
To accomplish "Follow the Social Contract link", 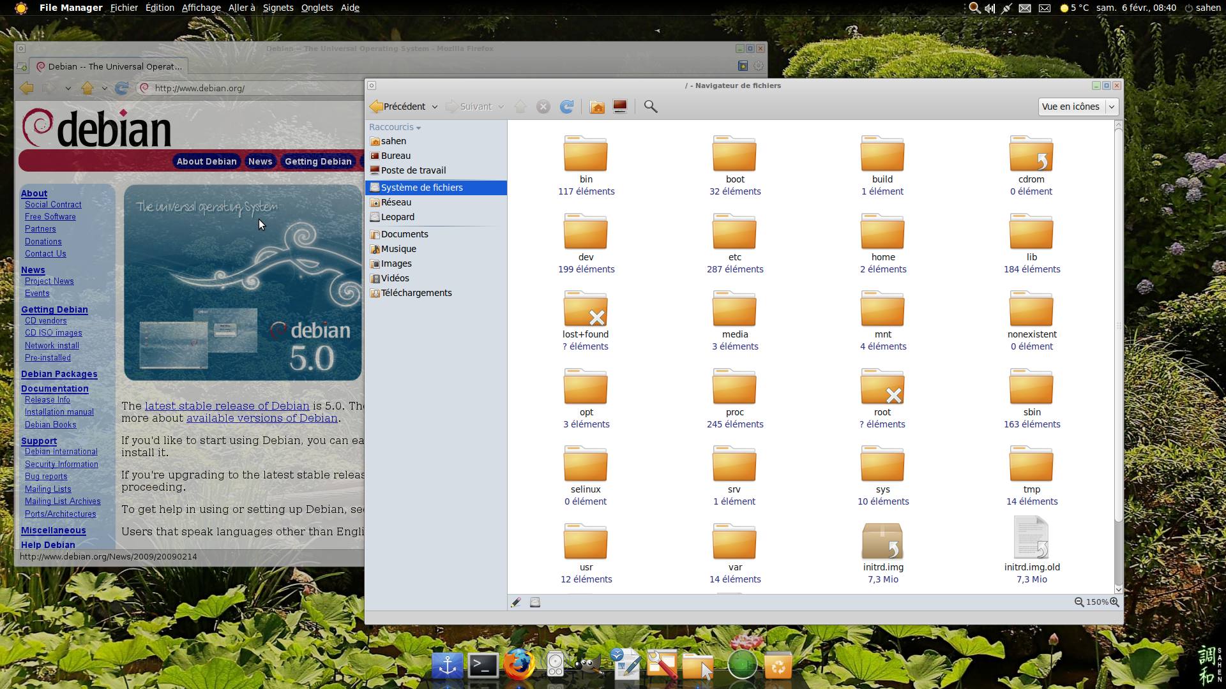I will point(53,205).
